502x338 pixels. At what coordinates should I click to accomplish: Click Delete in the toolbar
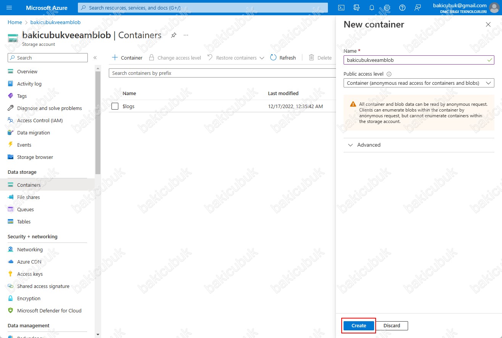coord(320,58)
